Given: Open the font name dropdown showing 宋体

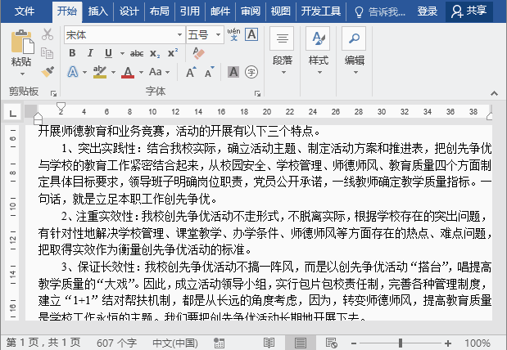Looking at the screenshot, I should pyautogui.click(x=179, y=34).
